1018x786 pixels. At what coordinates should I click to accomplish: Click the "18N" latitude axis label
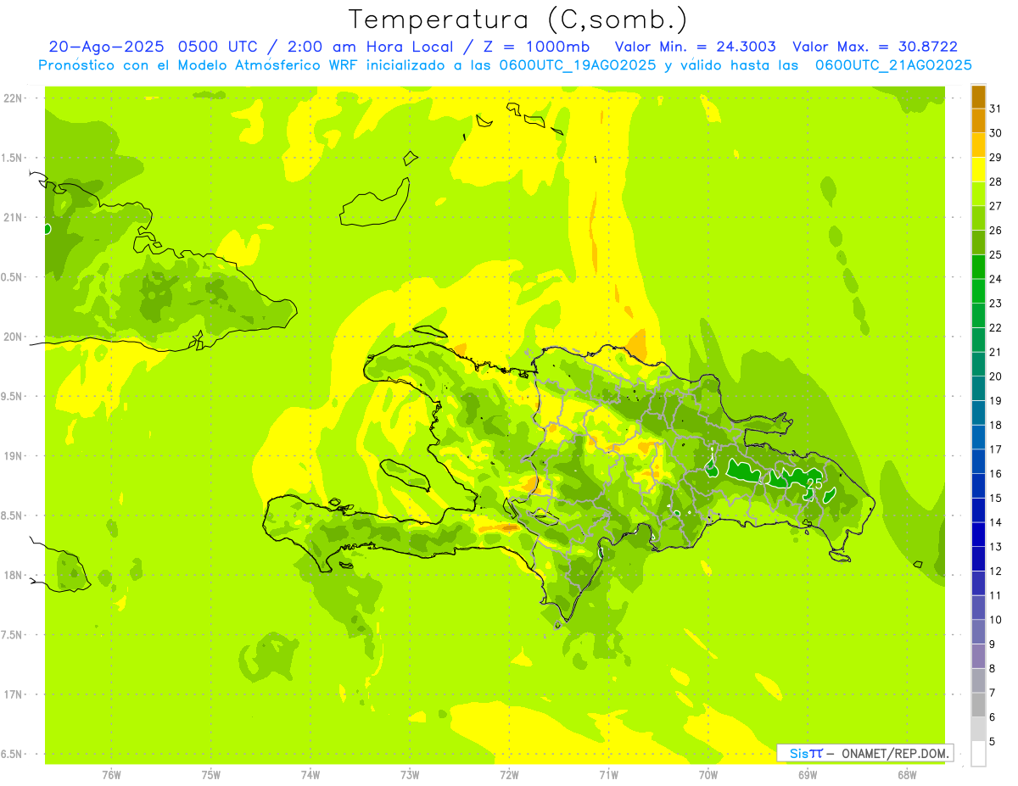tap(13, 575)
